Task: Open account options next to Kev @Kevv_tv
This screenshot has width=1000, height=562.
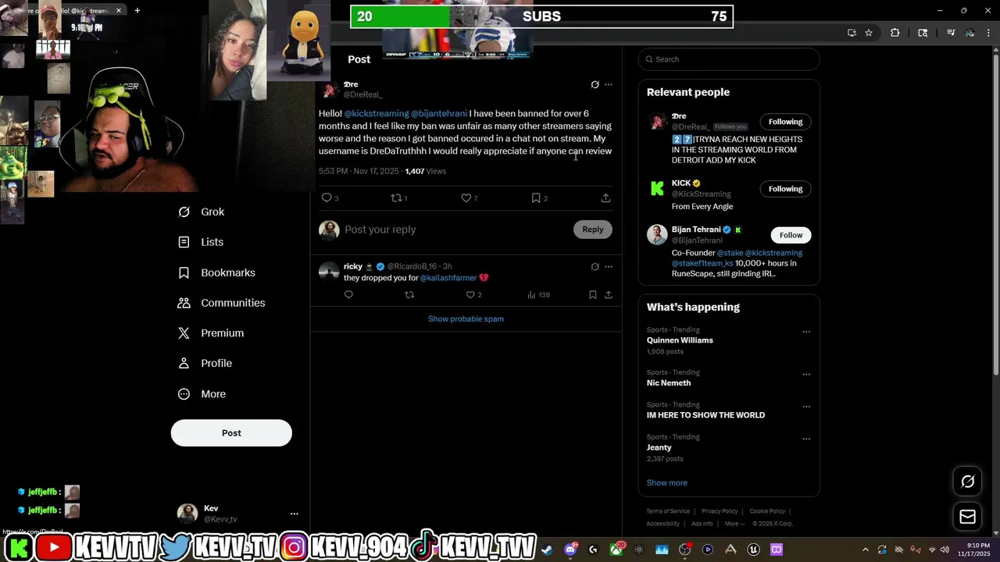Action: tap(295, 514)
